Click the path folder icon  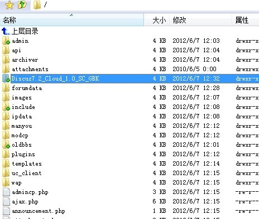point(37,5)
